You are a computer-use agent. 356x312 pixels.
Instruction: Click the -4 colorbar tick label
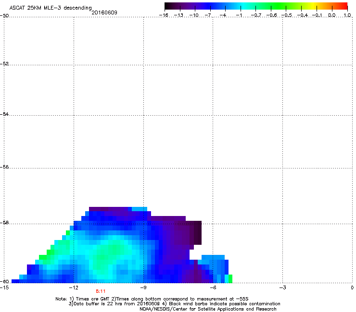(x=223, y=15)
